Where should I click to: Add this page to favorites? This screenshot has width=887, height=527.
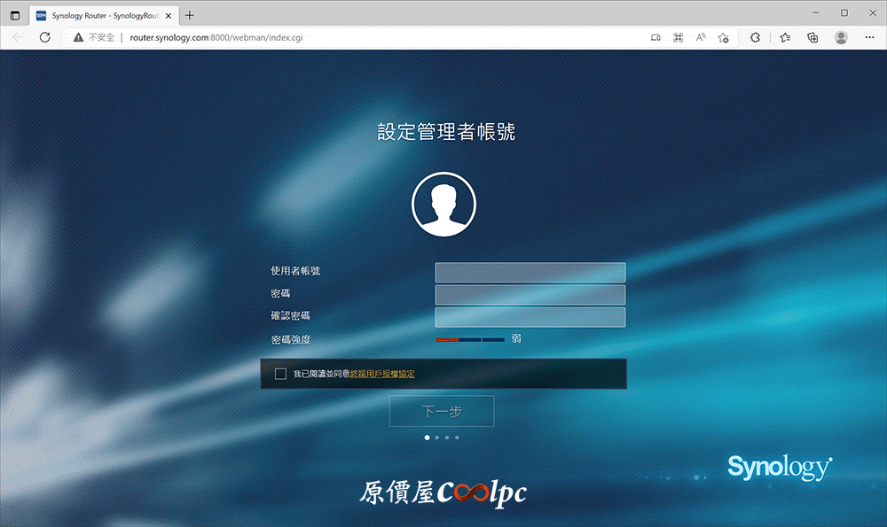(x=724, y=38)
